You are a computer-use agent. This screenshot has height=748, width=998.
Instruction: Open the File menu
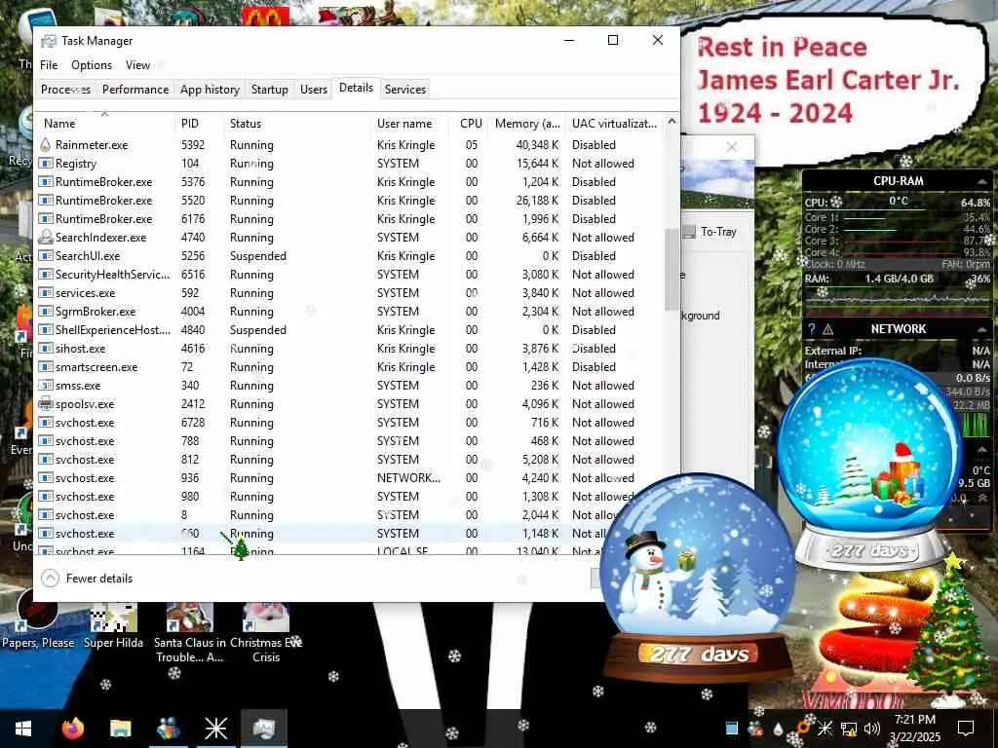click(x=49, y=65)
